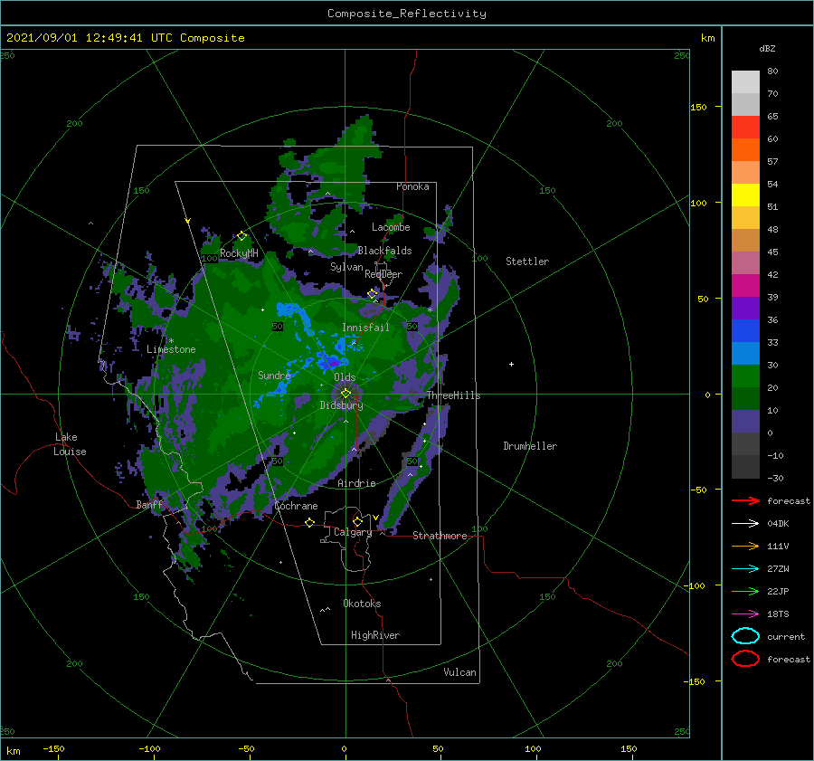Click the purple 39 dBZ swatch
The width and height of the screenshot is (814, 761).
(745, 308)
